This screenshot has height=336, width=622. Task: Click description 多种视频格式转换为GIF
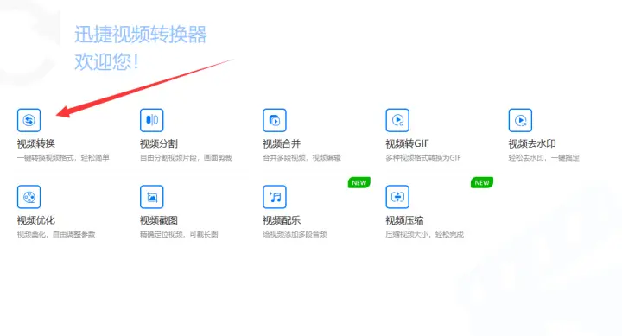pos(423,158)
